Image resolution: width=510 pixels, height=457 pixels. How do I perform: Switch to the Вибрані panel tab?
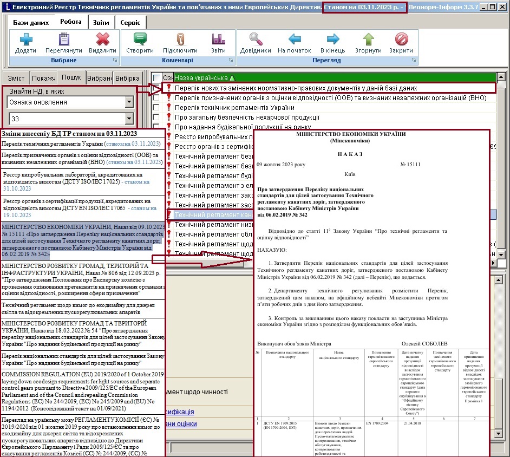pos(100,78)
